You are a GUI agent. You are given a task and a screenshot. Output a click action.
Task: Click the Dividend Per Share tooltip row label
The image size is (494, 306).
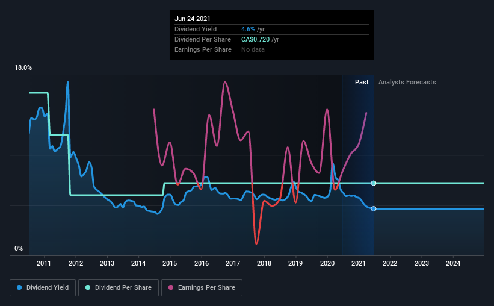click(x=203, y=39)
